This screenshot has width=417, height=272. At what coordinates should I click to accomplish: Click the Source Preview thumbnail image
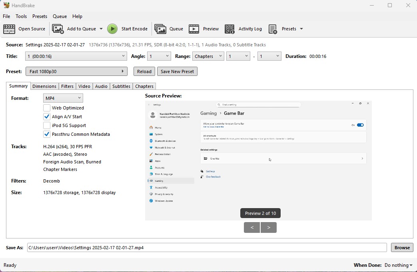click(x=258, y=161)
